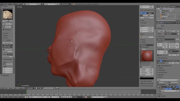
Task: Expand the View panel in properties region
Action: pyautogui.click(x=142, y=20)
